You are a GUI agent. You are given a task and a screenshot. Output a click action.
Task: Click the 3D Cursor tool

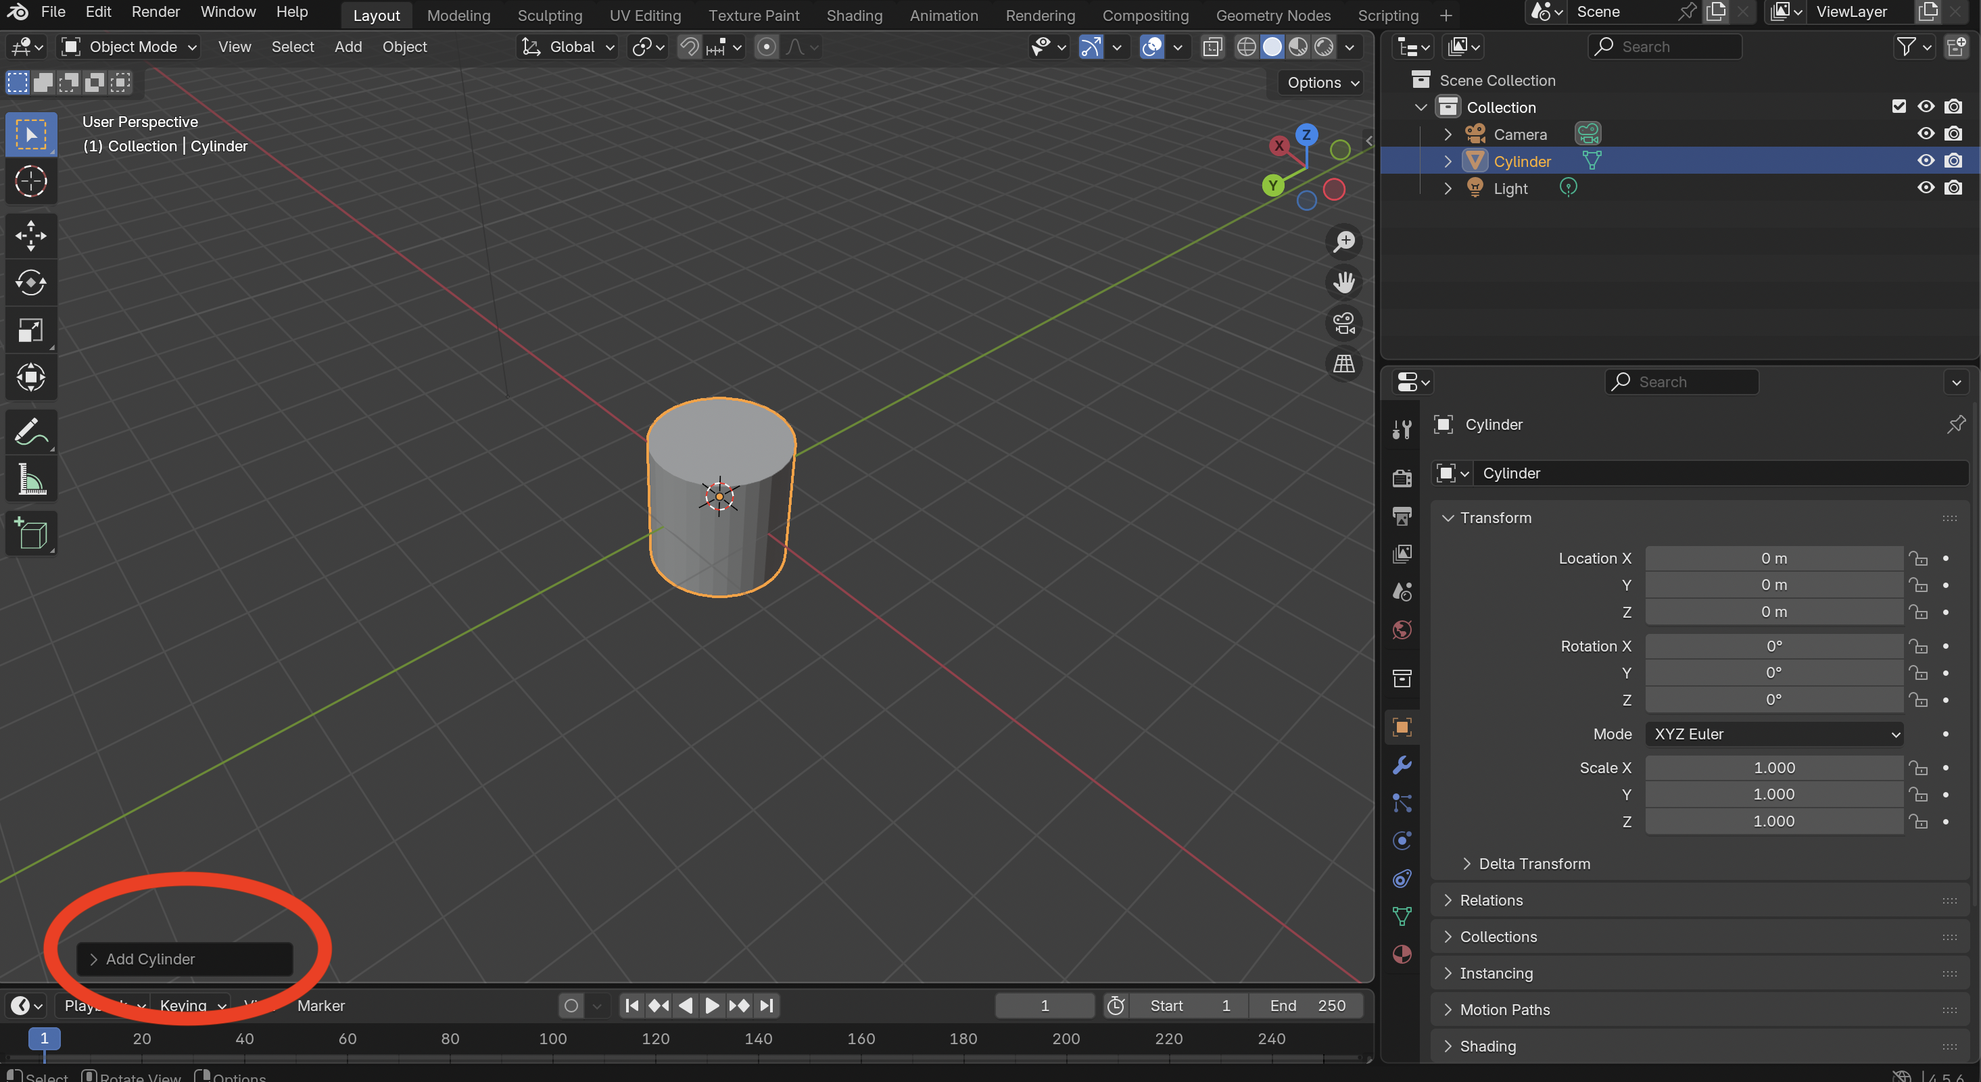[x=30, y=182]
